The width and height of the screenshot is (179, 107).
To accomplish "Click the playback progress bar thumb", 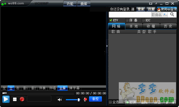I will click(x=5, y=93).
